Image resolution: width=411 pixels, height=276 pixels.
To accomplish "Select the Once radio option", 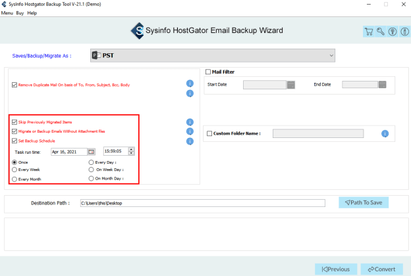I will click(14, 162).
